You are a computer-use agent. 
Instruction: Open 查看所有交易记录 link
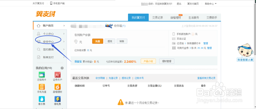coord(206,78)
